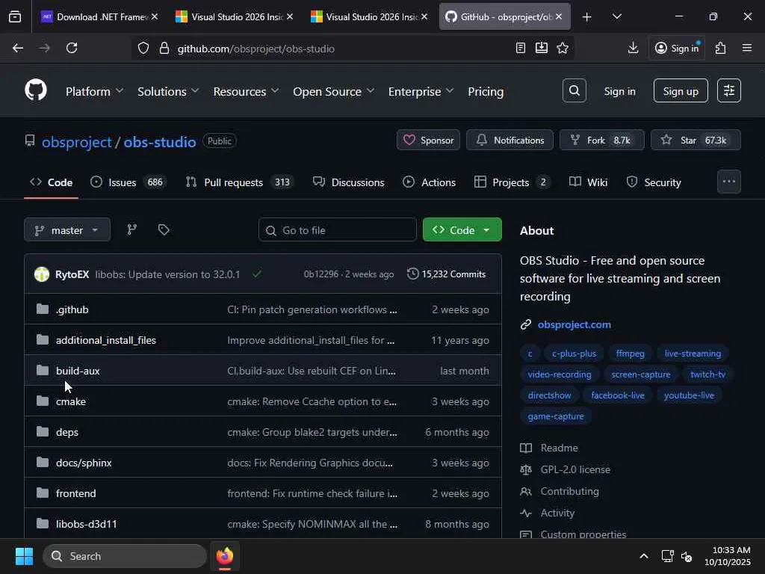This screenshot has height=574, width=765.
Task: Click the three-dots more tabs button
Action: tap(729, 182)
